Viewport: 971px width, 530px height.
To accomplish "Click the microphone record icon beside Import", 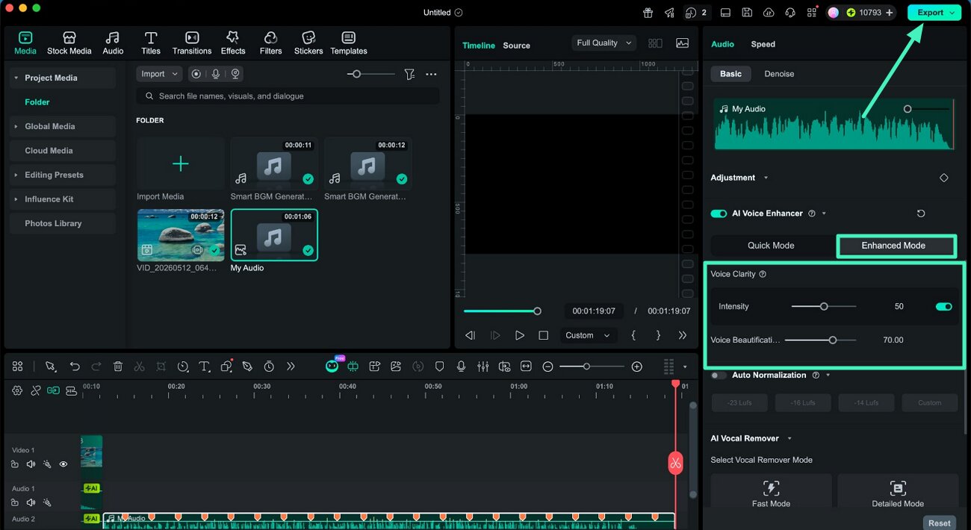I will [x=216, y=74].
